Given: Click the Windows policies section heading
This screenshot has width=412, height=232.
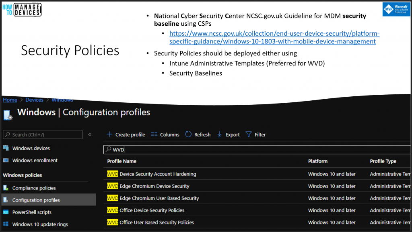Looking at the screenshot, I should pyautogui.click(x=23, y=175).
